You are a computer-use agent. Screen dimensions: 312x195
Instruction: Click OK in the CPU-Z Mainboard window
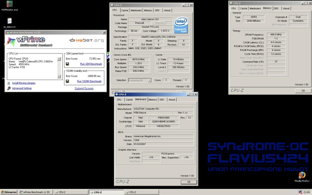click(189, 182)
